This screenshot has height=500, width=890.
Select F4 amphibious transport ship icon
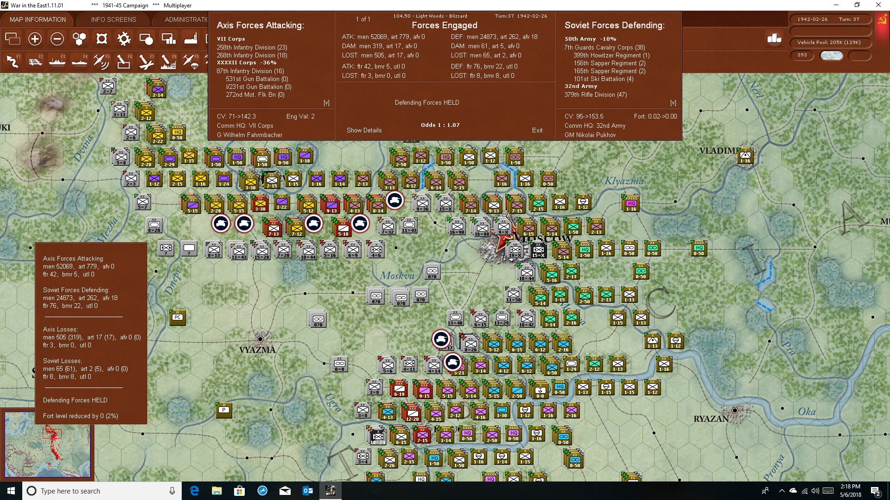(79, 61)
